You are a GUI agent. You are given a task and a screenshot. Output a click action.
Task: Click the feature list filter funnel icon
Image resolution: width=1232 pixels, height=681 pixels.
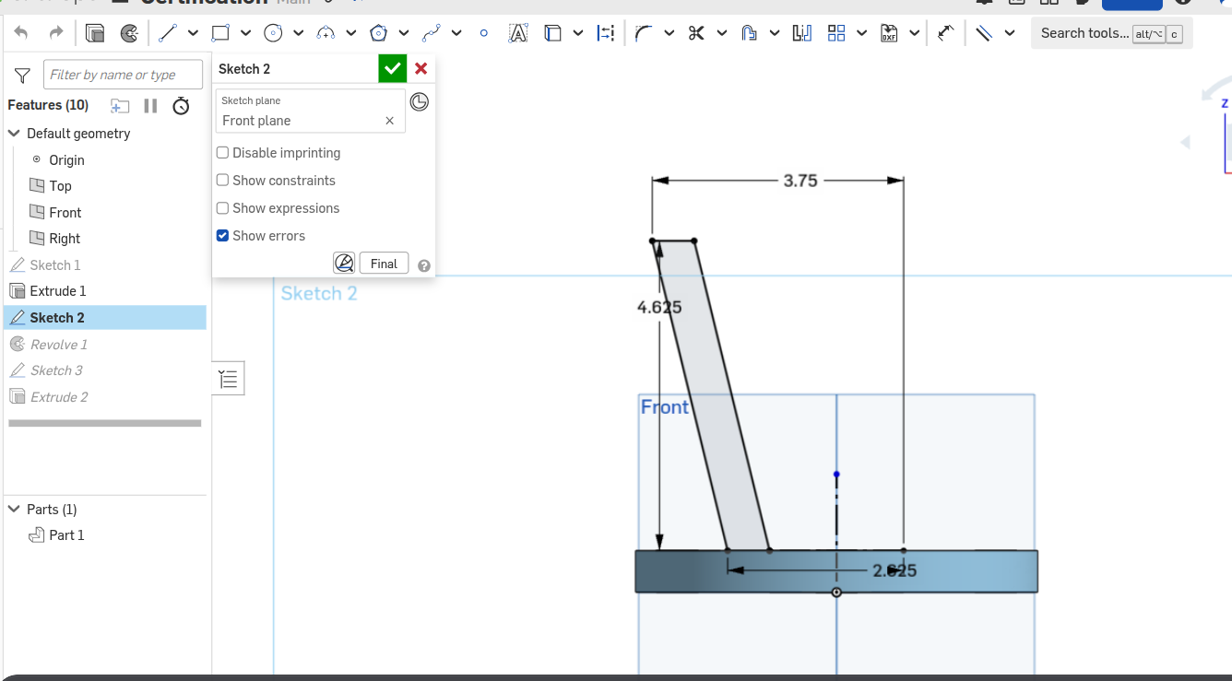click(x=22, y=76)
